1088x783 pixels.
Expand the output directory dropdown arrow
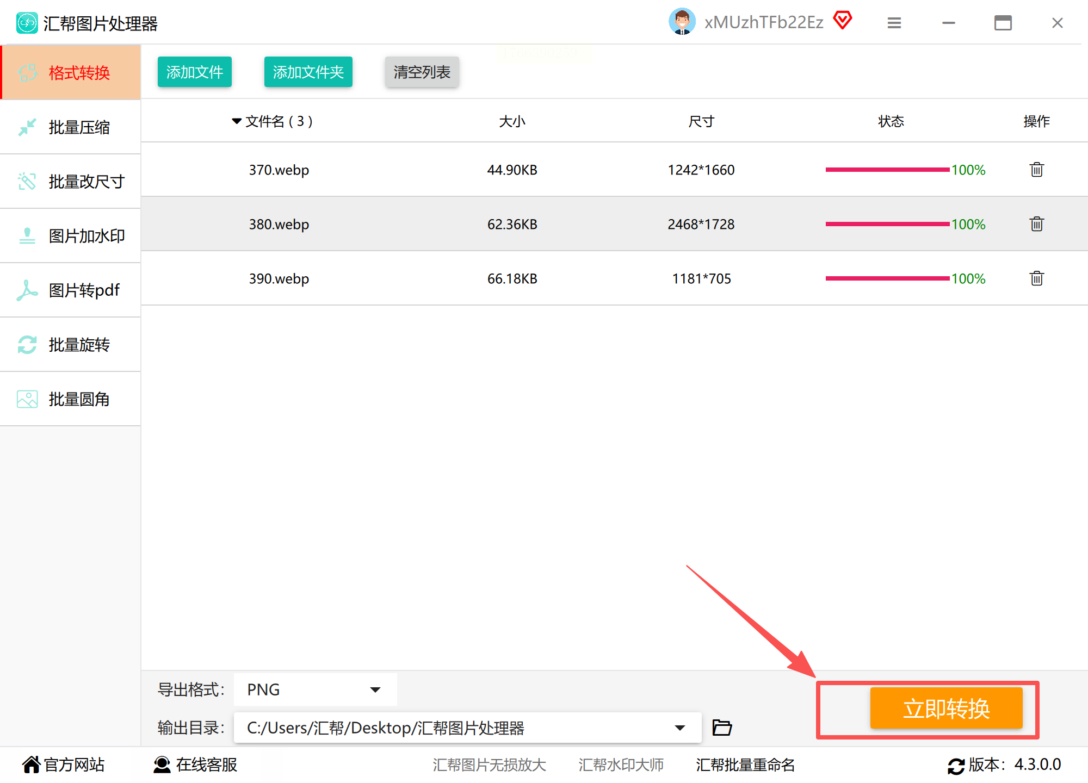[679, 728]
